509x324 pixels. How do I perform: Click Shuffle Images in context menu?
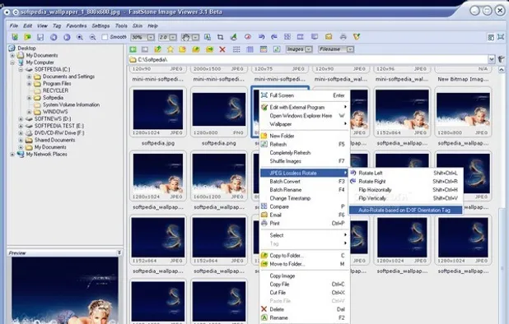305,161
